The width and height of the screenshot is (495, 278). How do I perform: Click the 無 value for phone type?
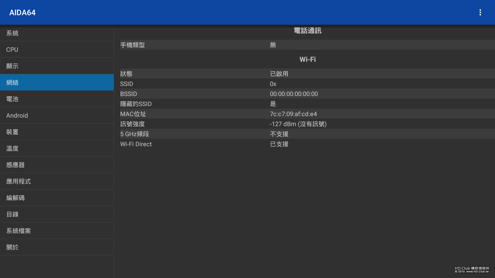273,45
